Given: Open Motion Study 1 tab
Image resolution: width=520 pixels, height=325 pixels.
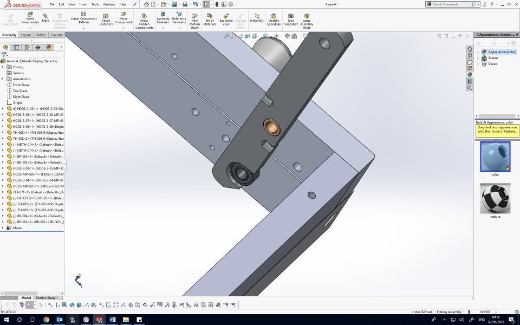Looking at the screenshot, I should [47, 298].
